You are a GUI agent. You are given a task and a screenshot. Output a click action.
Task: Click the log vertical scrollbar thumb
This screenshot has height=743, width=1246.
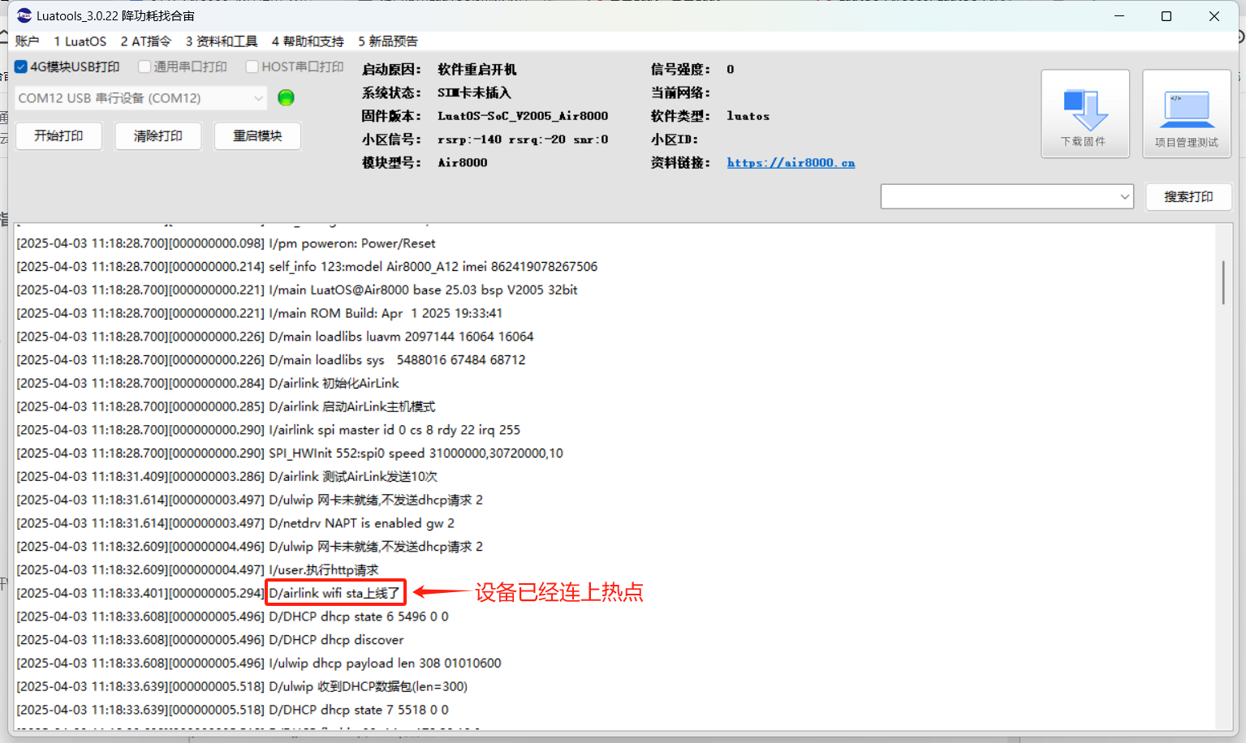1223,282
